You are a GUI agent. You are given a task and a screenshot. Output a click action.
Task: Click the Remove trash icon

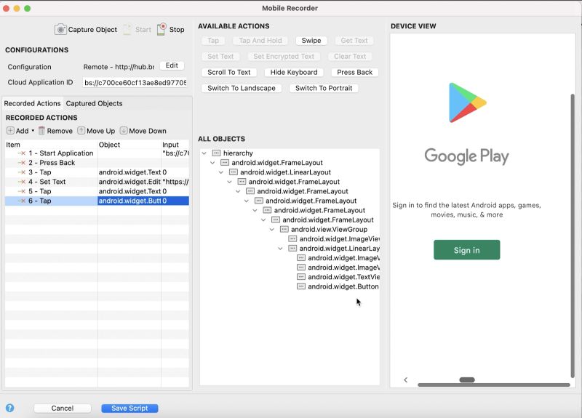(41, 131)
